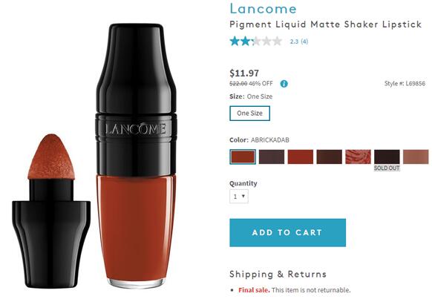432x299 pixels.
Task: Pick the third red-orange color swatch
Action: coord(301,157)
